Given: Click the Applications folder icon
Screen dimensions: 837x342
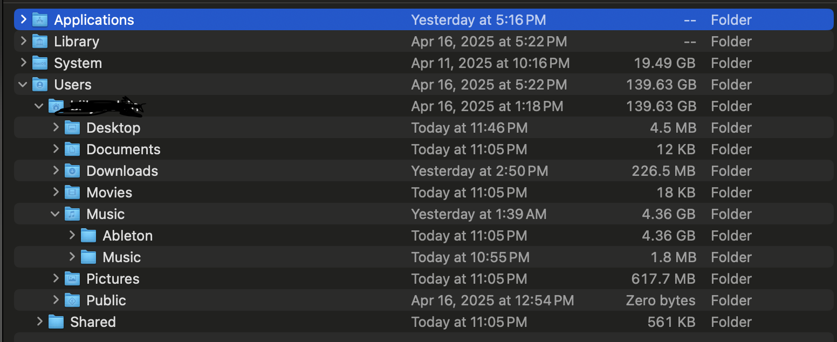Looking at the screenshot, I should 40,20.
